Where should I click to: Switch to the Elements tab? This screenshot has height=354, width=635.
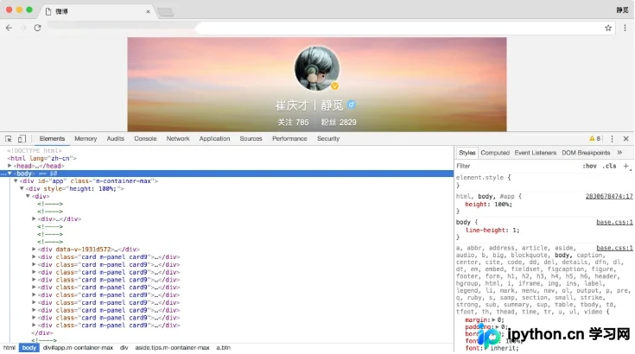point(52,139)
